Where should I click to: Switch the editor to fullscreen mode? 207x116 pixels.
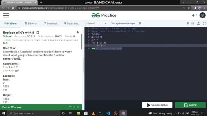click(204, 24)
